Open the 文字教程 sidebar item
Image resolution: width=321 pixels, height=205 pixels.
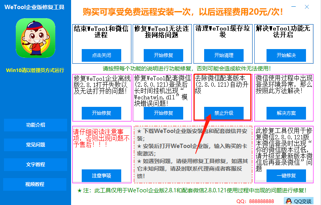(x=36, y=165)
